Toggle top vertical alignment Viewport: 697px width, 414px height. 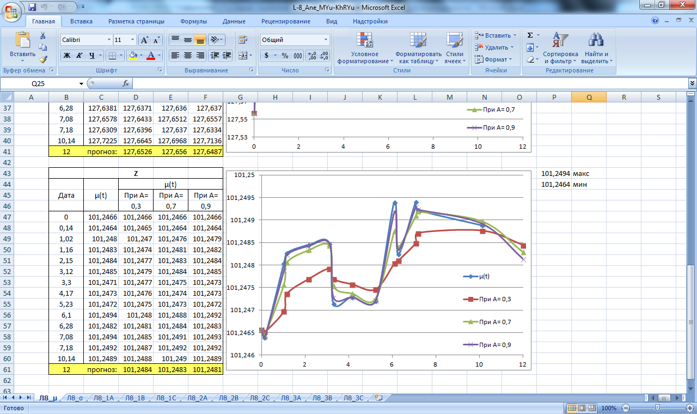click(x=175, y=40)
